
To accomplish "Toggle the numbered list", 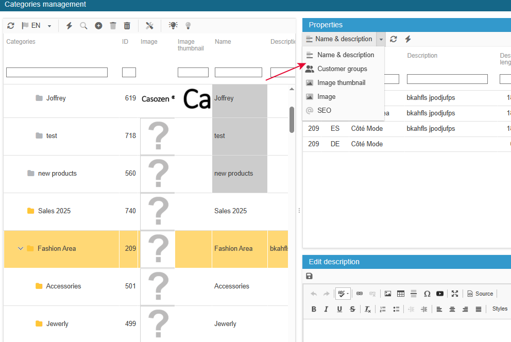I will click(x=383, y=309).
